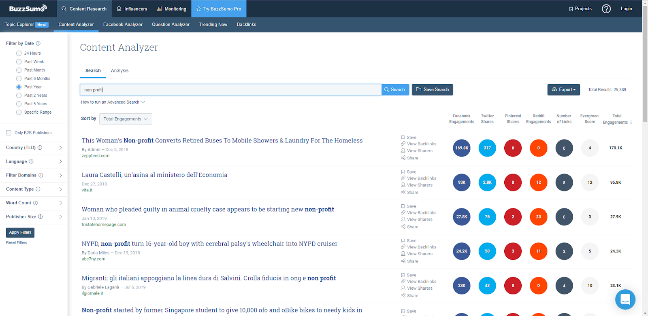
Task: Open the Trending Now tab
Action: [213, 24]
